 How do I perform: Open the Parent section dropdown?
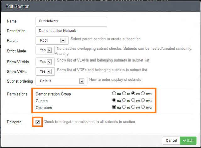tap(52, 40)
